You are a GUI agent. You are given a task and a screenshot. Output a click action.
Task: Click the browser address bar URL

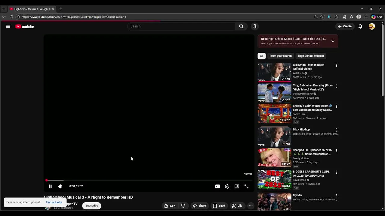[x=74, y=17]
